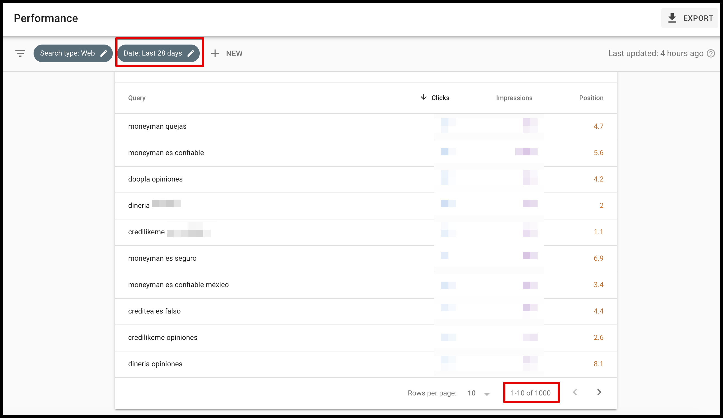The height and width of the screenshot is (418, 723).
Task: Click position value 4.4
Action: pos(598,311)
